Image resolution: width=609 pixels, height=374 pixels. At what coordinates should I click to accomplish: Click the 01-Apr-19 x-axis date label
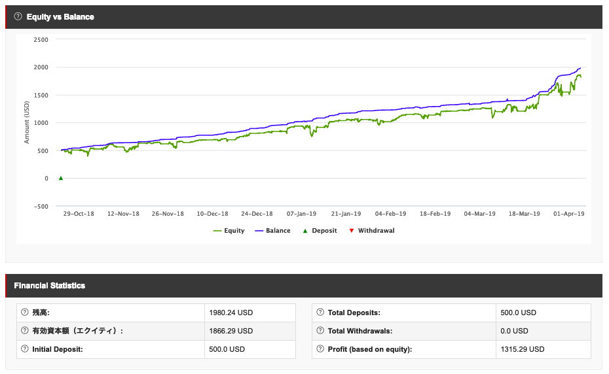568,214
